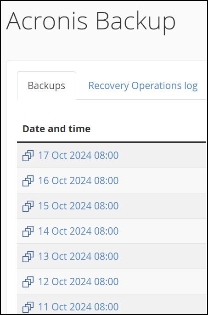Image resolution: width=208 pixels, height=315 pixels.
Task: Click empty space in the 13 Oct row
Action: [163, 257]
